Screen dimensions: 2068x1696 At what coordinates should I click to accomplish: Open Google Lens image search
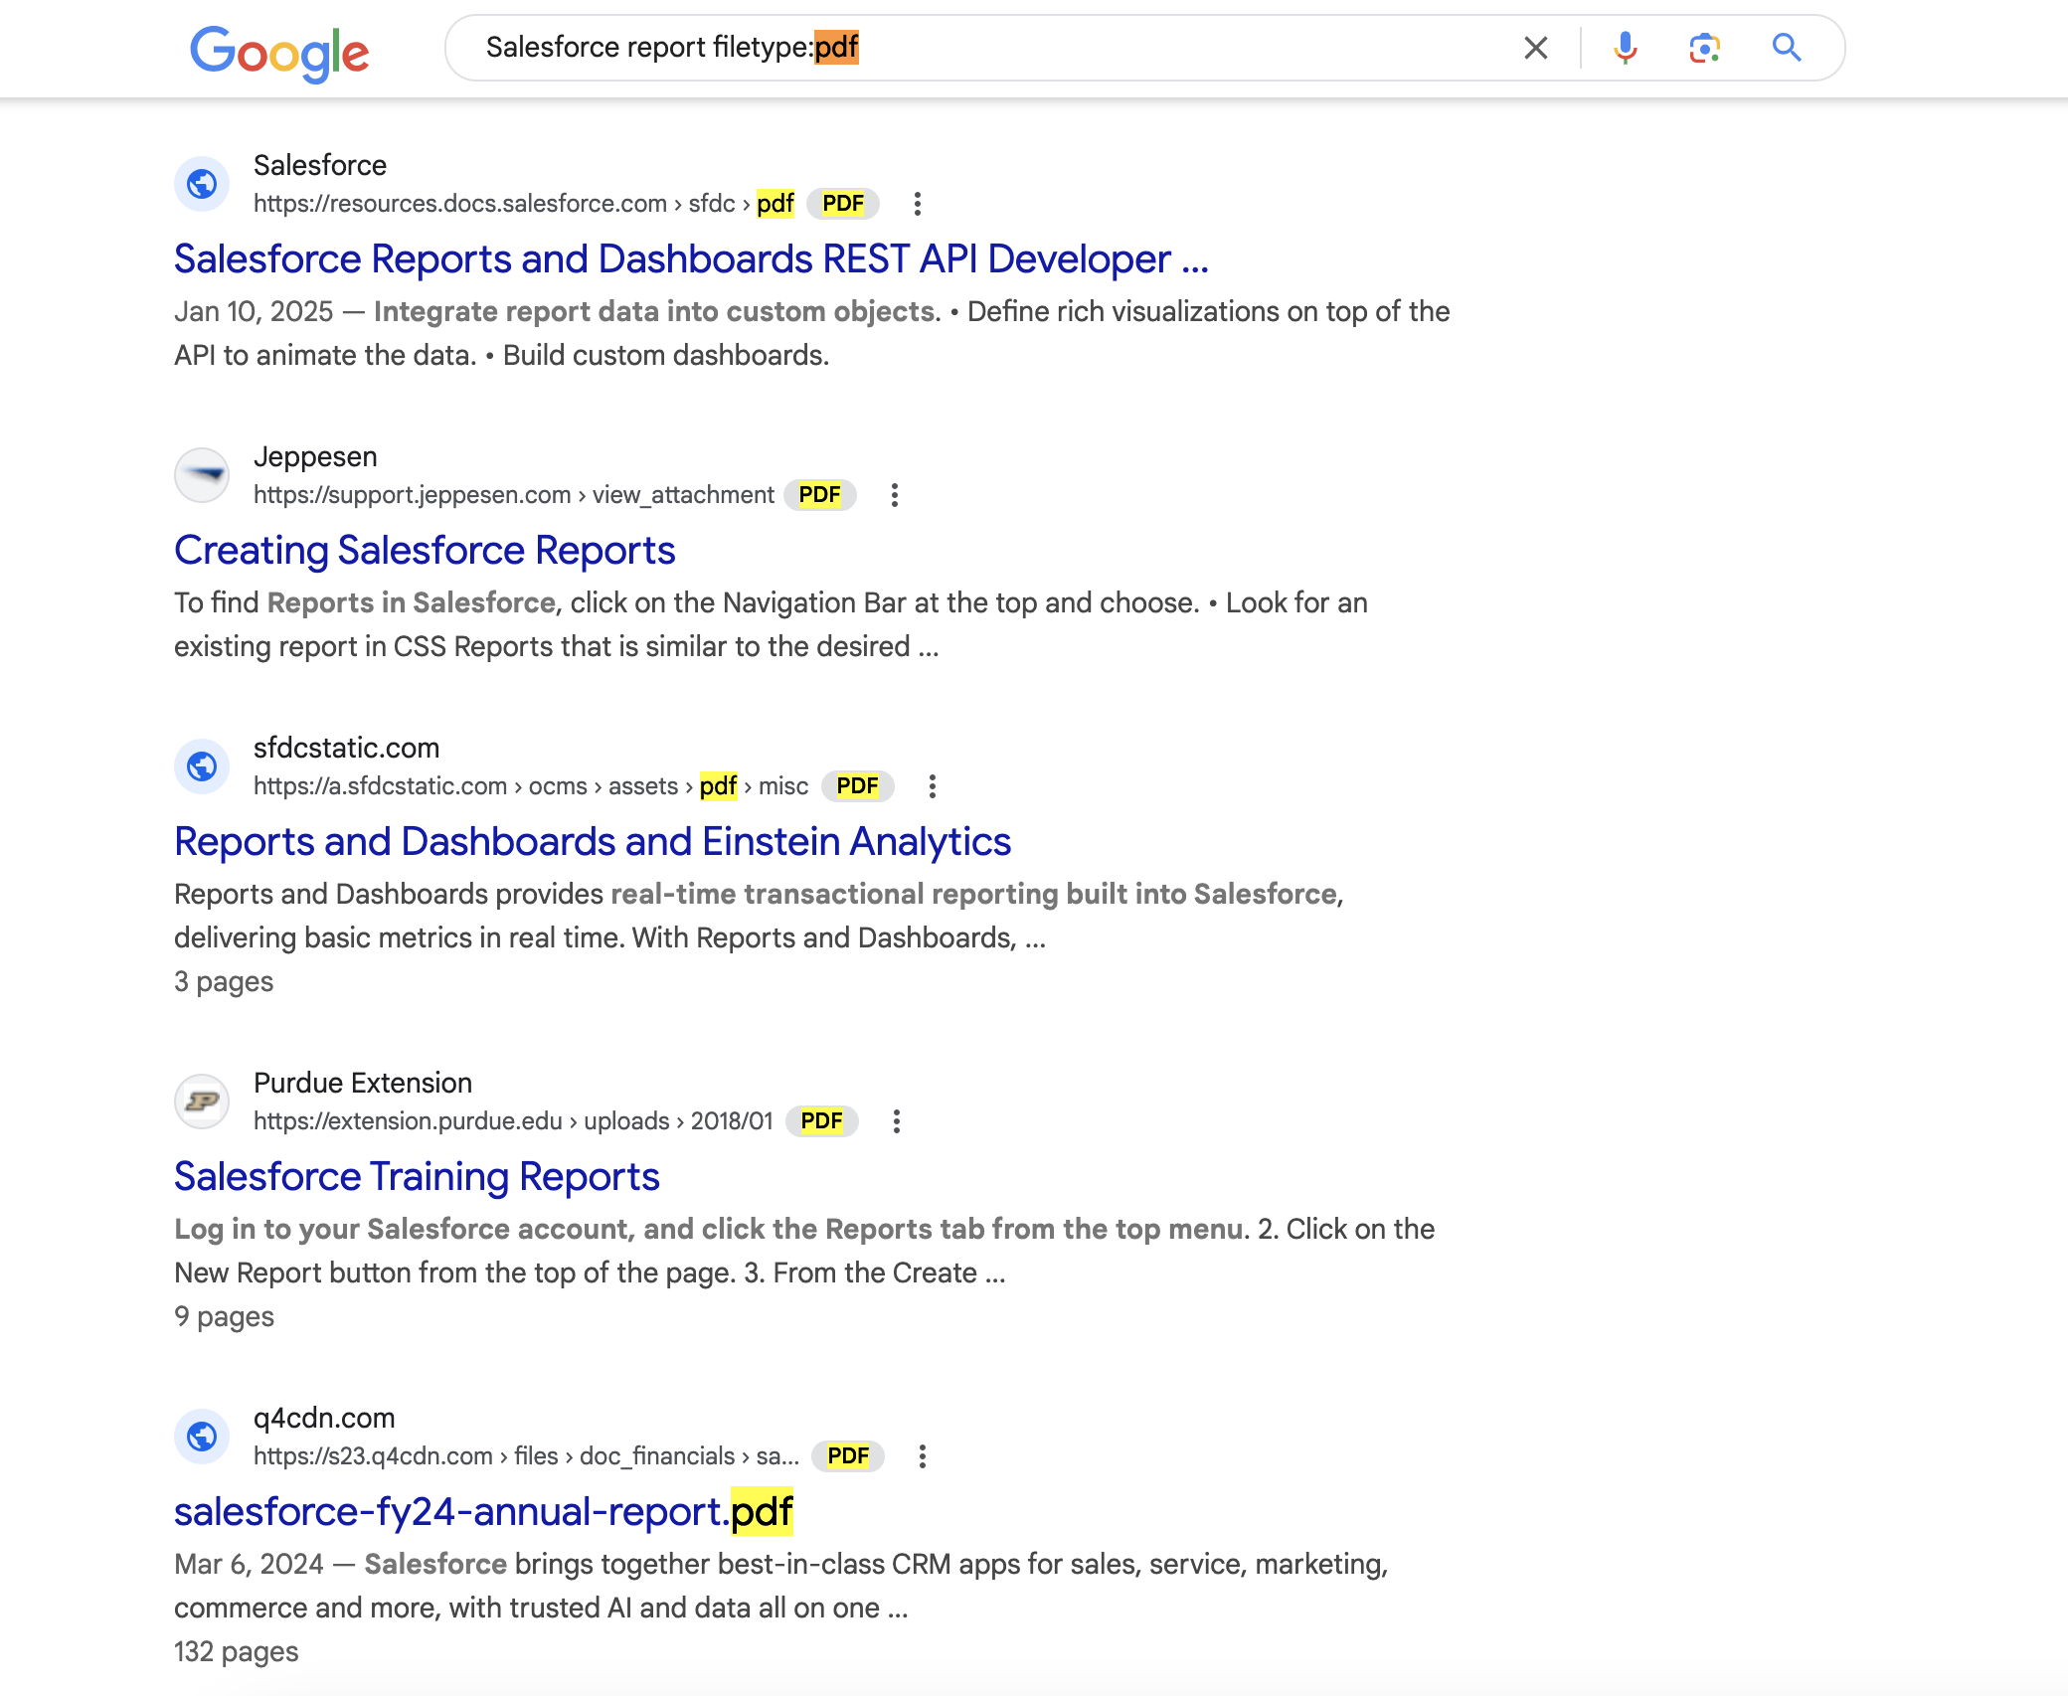(x=1705, y=48)
